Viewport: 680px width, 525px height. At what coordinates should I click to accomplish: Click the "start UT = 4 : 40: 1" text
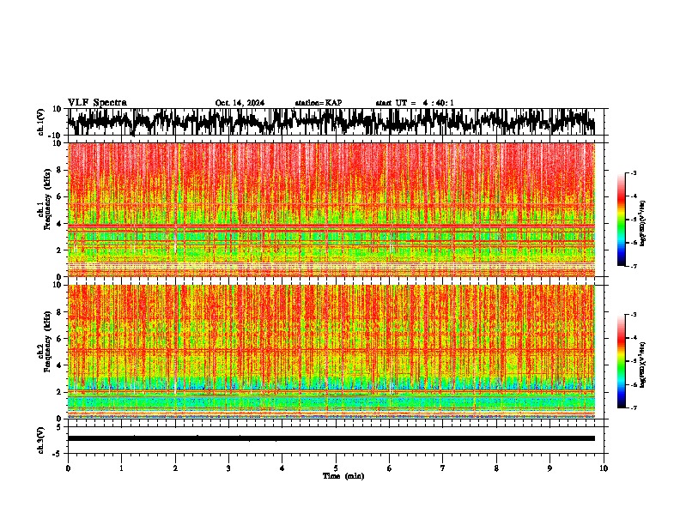point(415,103)
